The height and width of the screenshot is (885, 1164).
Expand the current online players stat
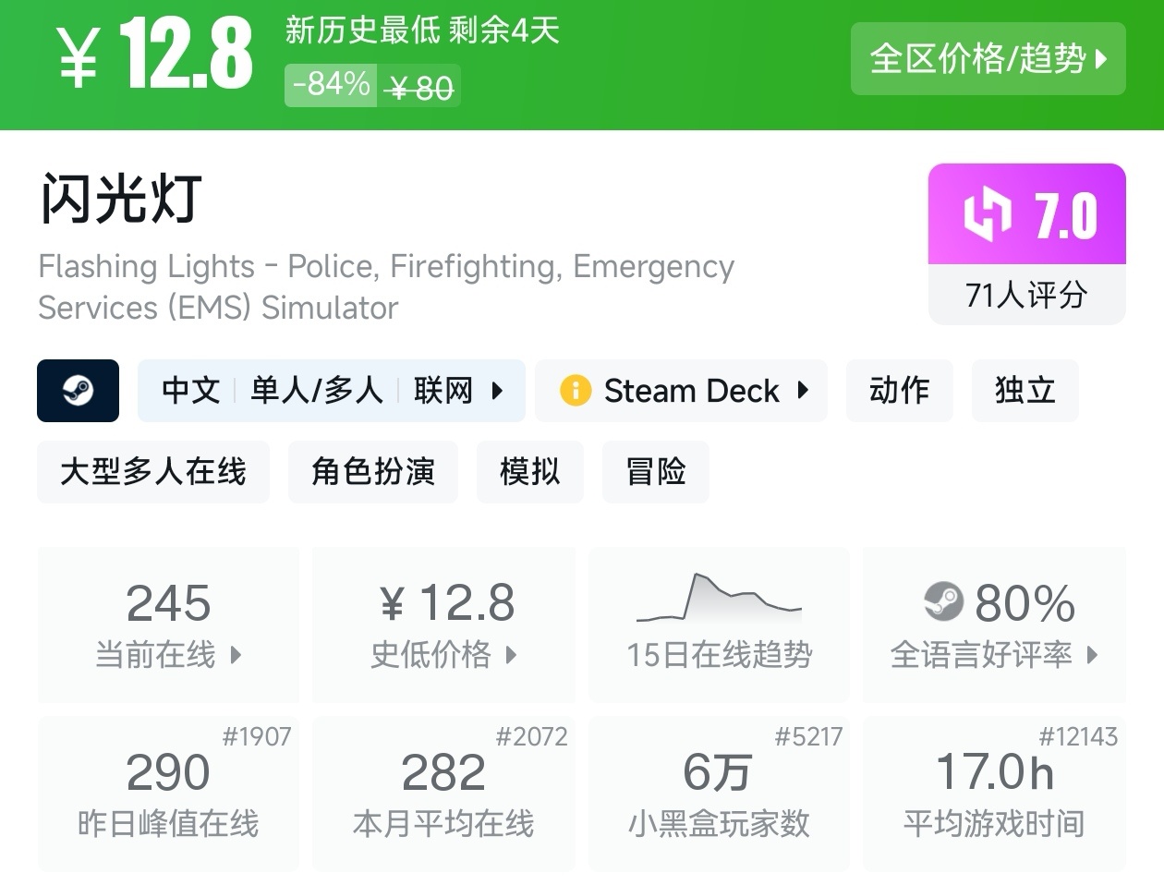tap(168, 624)
